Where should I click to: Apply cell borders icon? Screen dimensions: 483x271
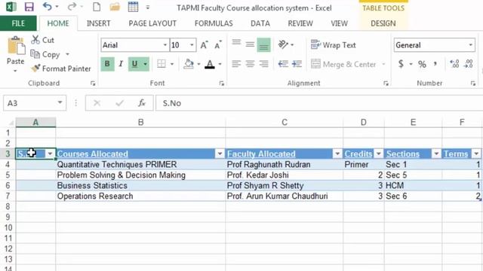click(x=162, y=64)
